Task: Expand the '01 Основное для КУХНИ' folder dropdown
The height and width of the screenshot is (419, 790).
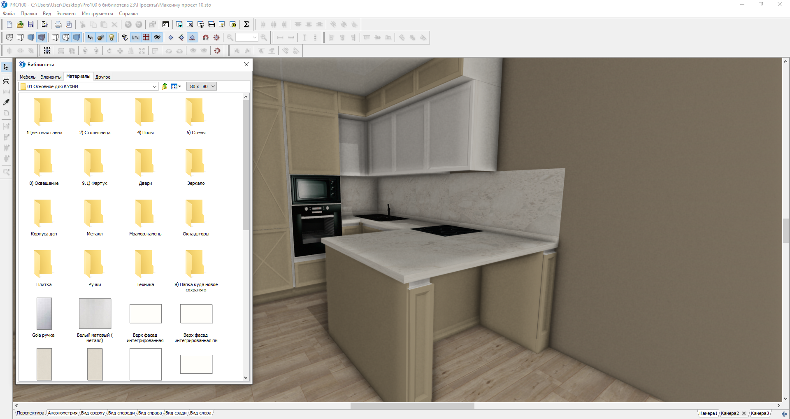Action: pos(155,86)
